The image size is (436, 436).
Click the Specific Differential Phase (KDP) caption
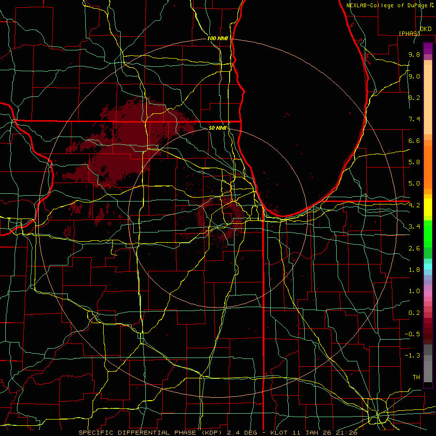pyautogui.click(x=151, y=433)
